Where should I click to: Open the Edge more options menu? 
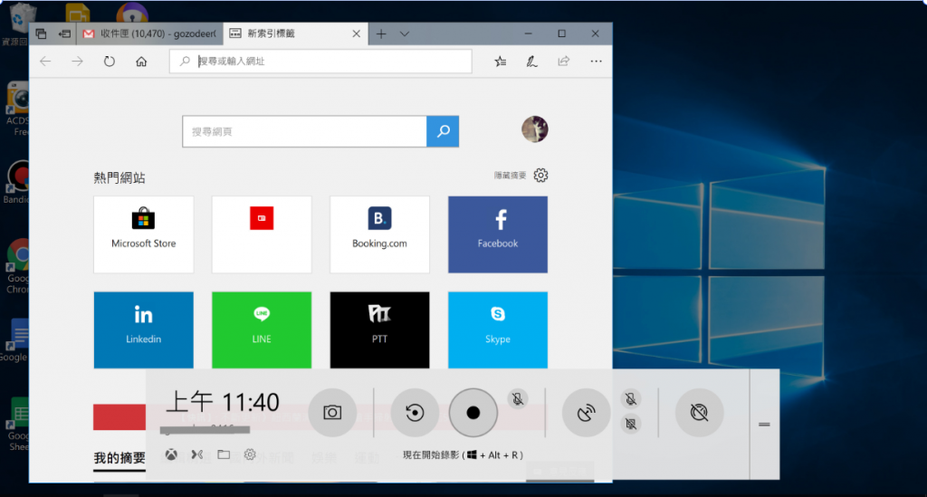596,62
